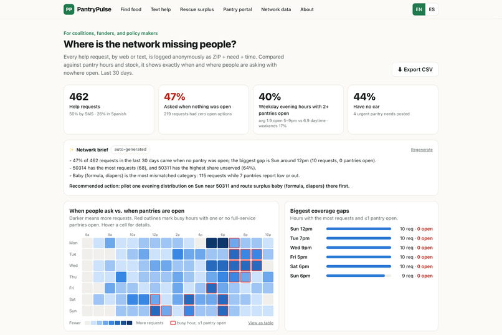Click the lightest gray legend swatch
502x335 pixels.
click(87, 323)
